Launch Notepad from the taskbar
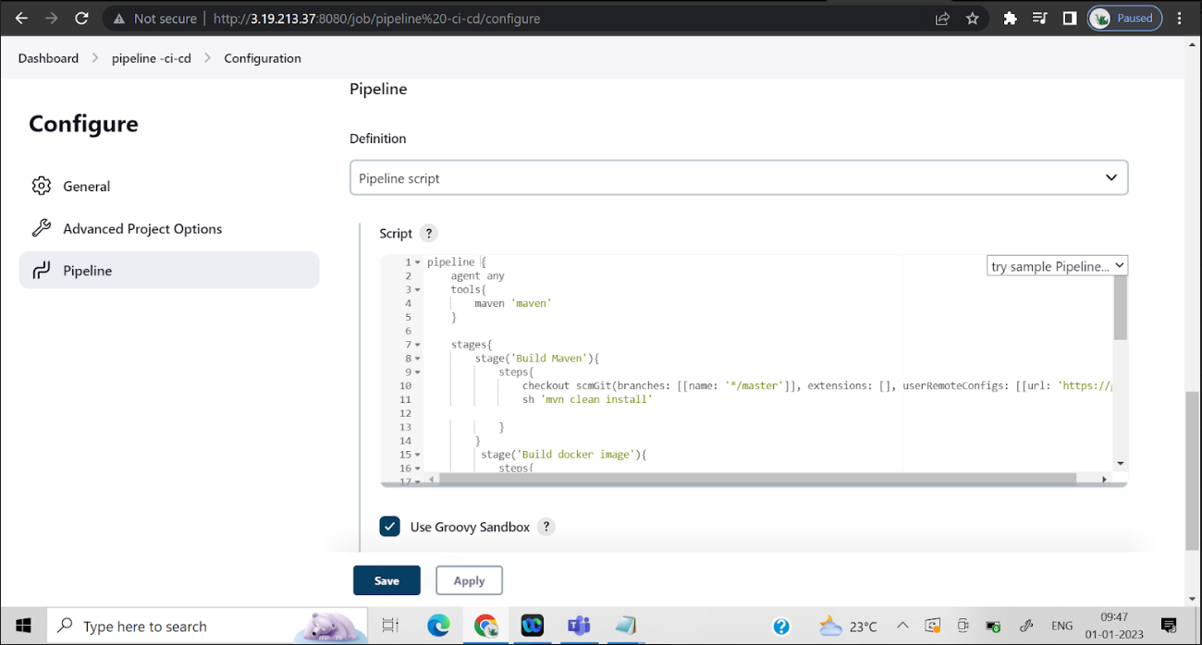Image resolution: width=1202 pixels, height=645 pixels. (x=625, y=626)
